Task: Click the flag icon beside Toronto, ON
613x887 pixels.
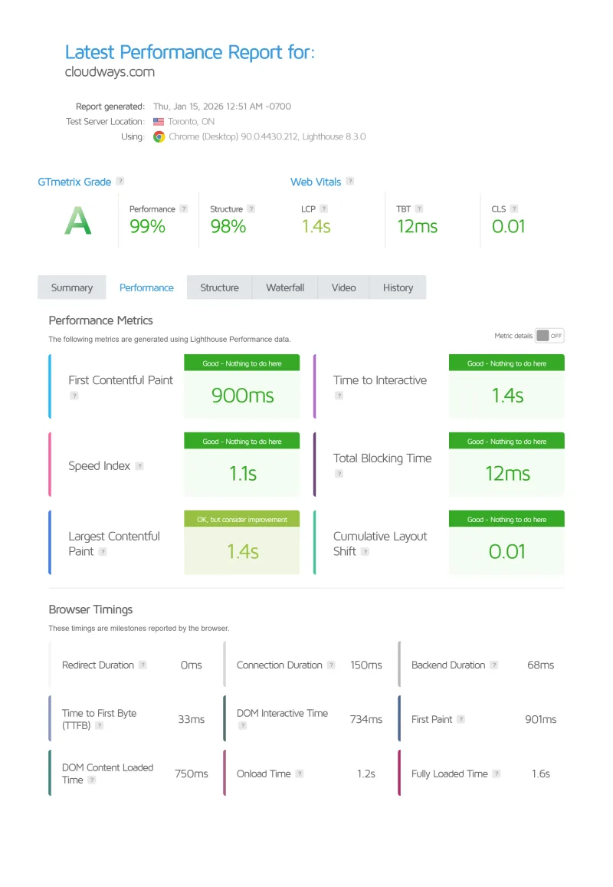Action: (x=159, y=122)
